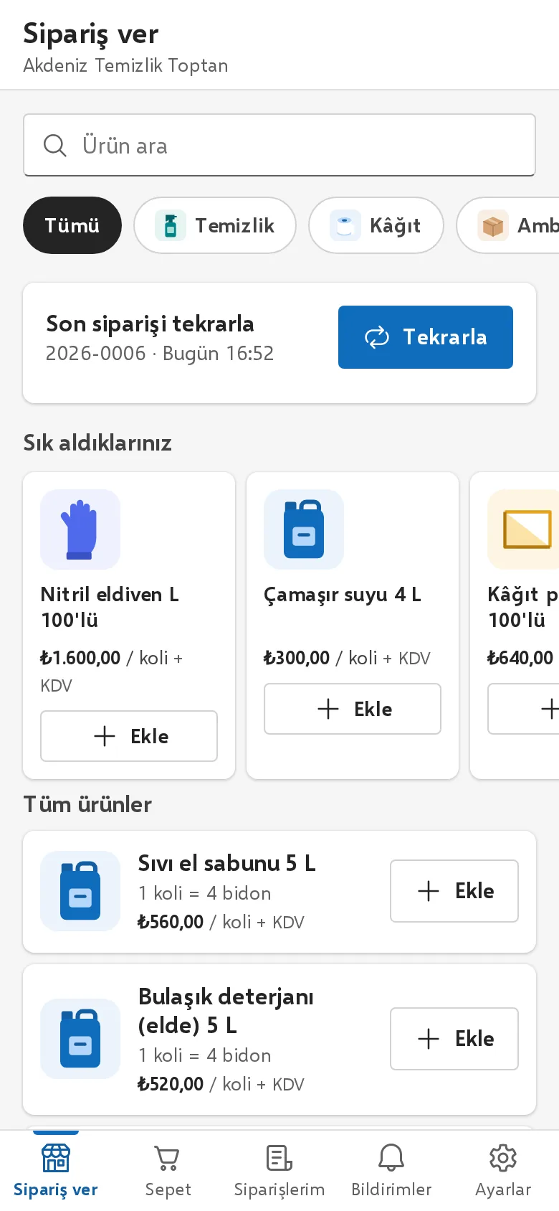Click the paper roll icon in Kâğıt chip

pos(345,225)
